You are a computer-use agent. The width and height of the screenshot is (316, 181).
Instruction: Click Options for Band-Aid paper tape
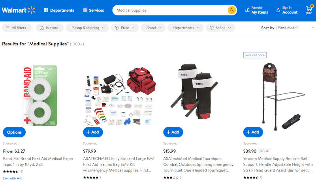(14, 132)
